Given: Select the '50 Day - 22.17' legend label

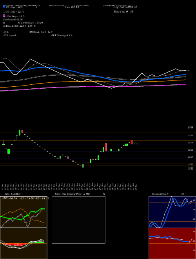Looking at the screenshot, I should (15, 11).
